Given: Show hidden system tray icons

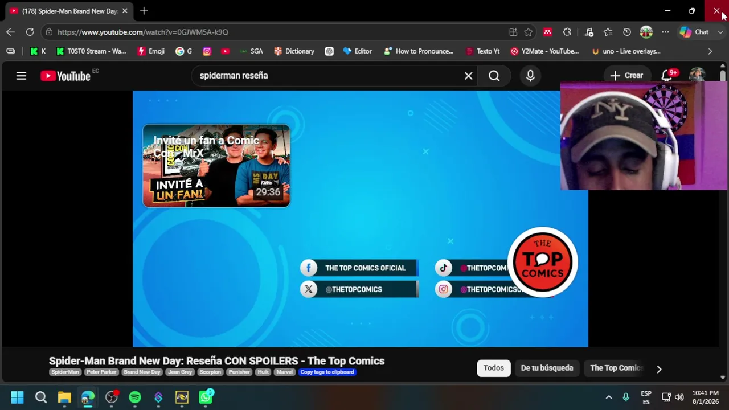Looking at the screenshot, I should 608,397.
